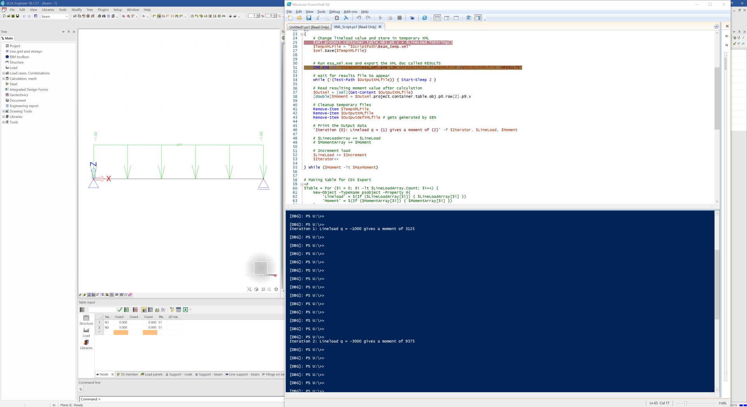
Task: Toggle Show Script Pane Top layout
Action: point(437,18)
